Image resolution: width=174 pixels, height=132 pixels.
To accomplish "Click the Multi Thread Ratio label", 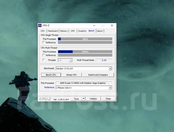I will coord(86,60).
